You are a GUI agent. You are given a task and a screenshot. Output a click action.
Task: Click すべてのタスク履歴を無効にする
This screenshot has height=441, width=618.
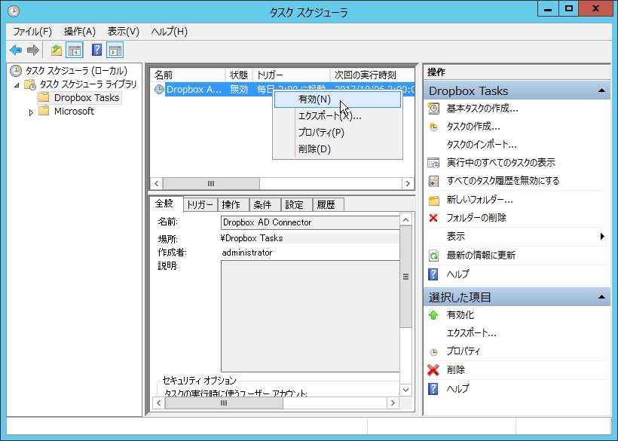click(503, 181)
